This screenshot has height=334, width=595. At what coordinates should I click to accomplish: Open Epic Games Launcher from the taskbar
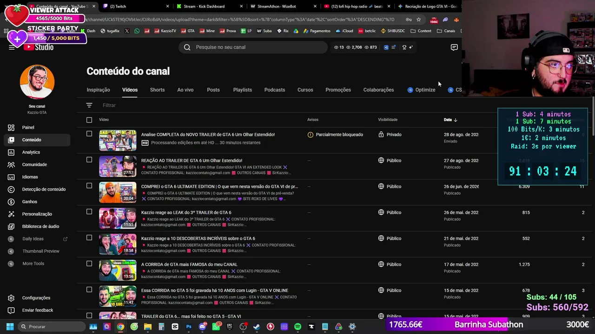click(x=230, y=327)
